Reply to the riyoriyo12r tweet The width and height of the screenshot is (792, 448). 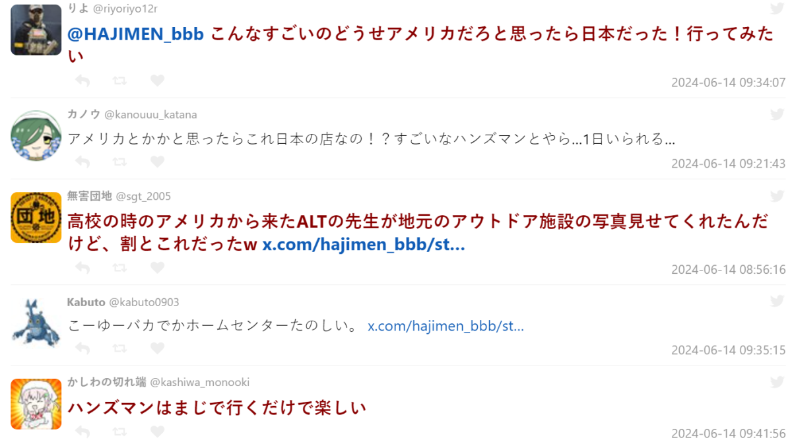[x=82, y=81]
